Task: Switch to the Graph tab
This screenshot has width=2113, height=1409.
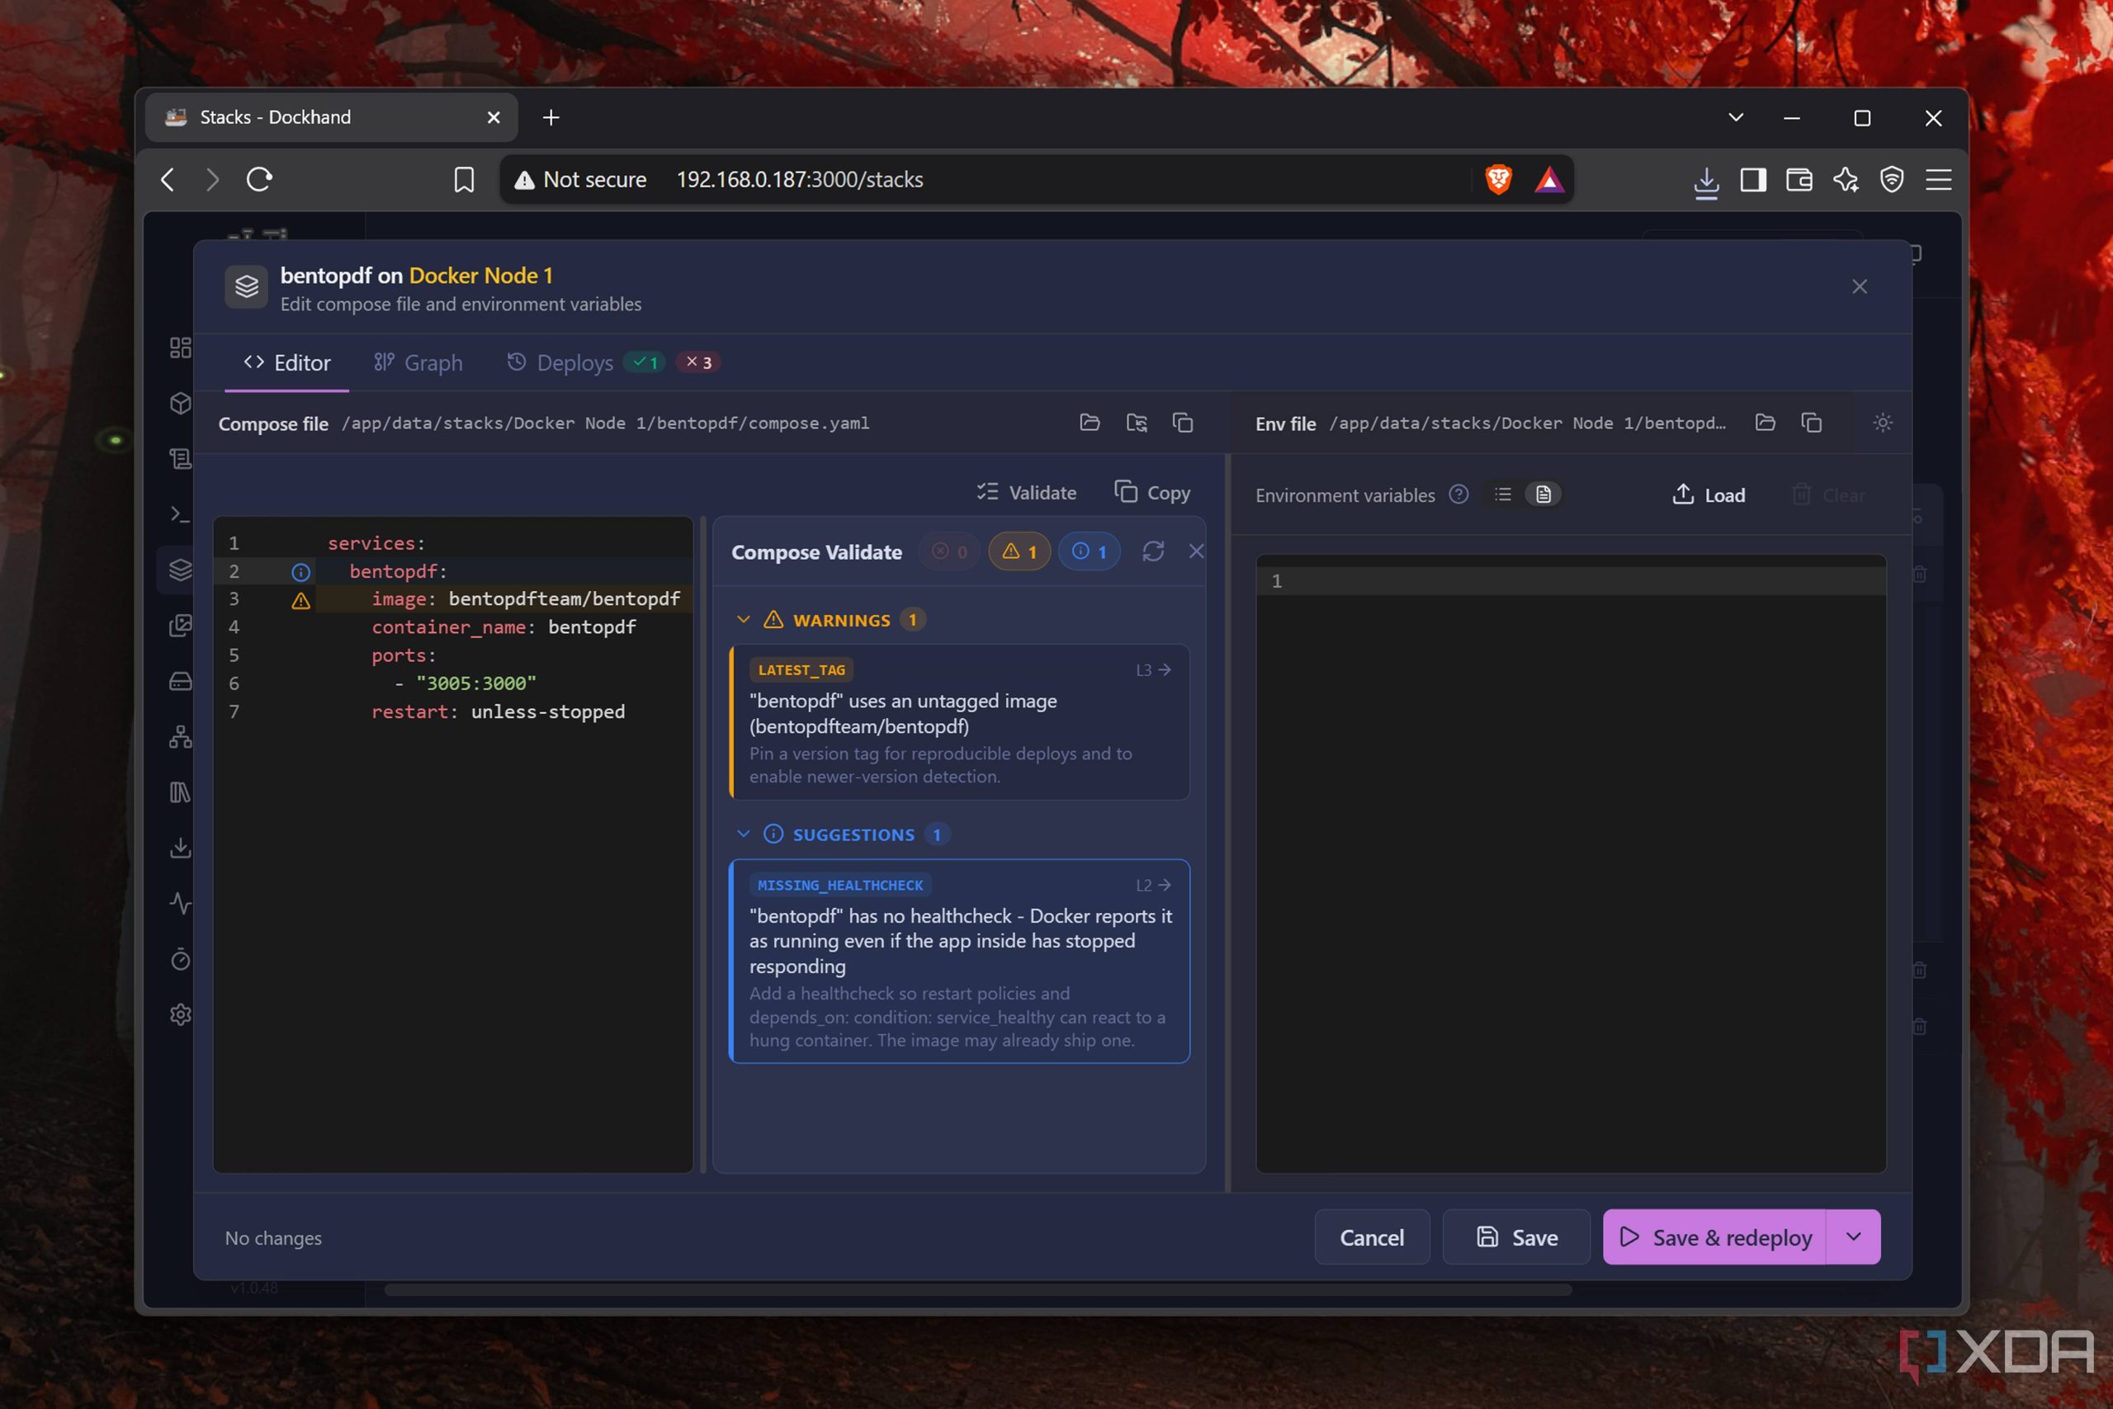Action: (418, 362)
